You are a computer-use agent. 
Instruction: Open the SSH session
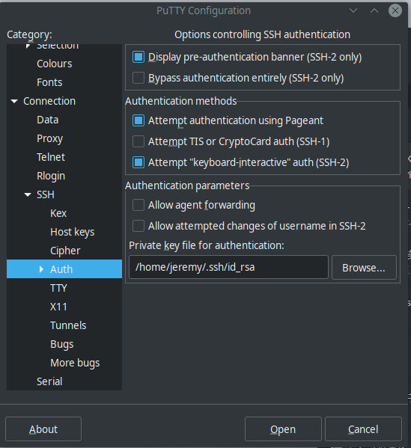tap(283, 429)
